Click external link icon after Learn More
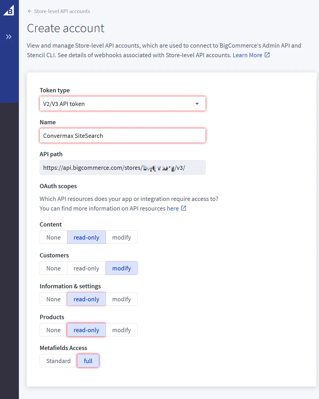The height and width of the screenshot is (399, 319). tap(267, 55)
